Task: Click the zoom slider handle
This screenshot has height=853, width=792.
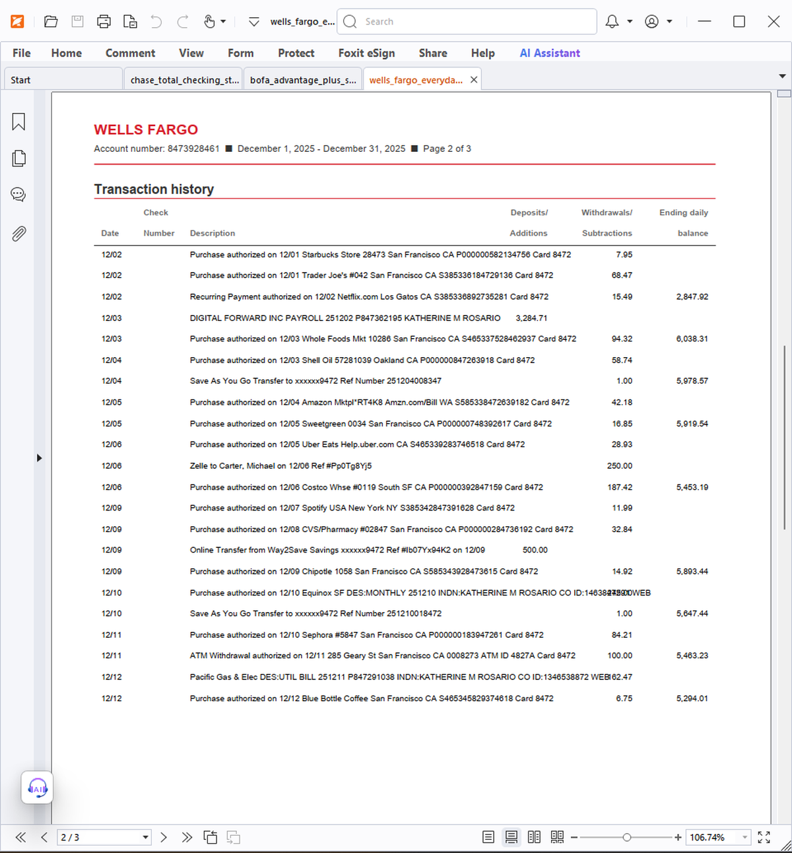Action: tap(627, 837)
